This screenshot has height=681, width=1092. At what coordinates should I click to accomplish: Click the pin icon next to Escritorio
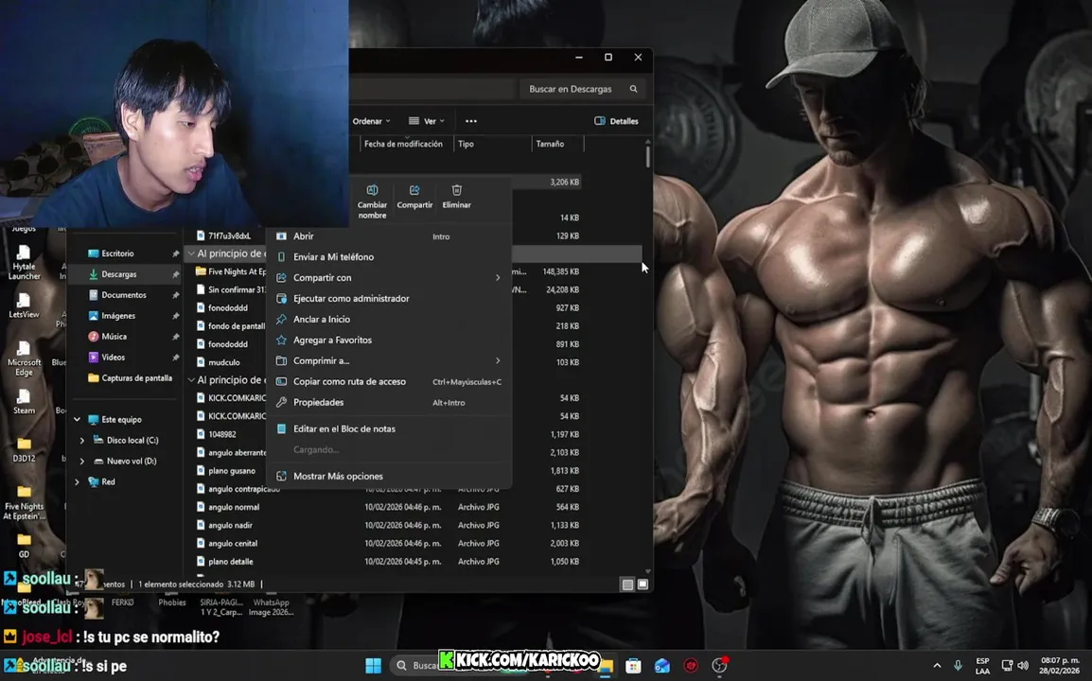pyautogui.click(x=175, y=253)
